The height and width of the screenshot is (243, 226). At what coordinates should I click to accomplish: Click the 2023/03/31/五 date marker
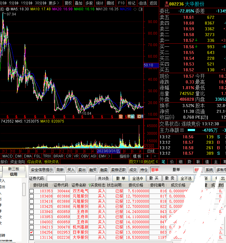(x=108, y=151)
